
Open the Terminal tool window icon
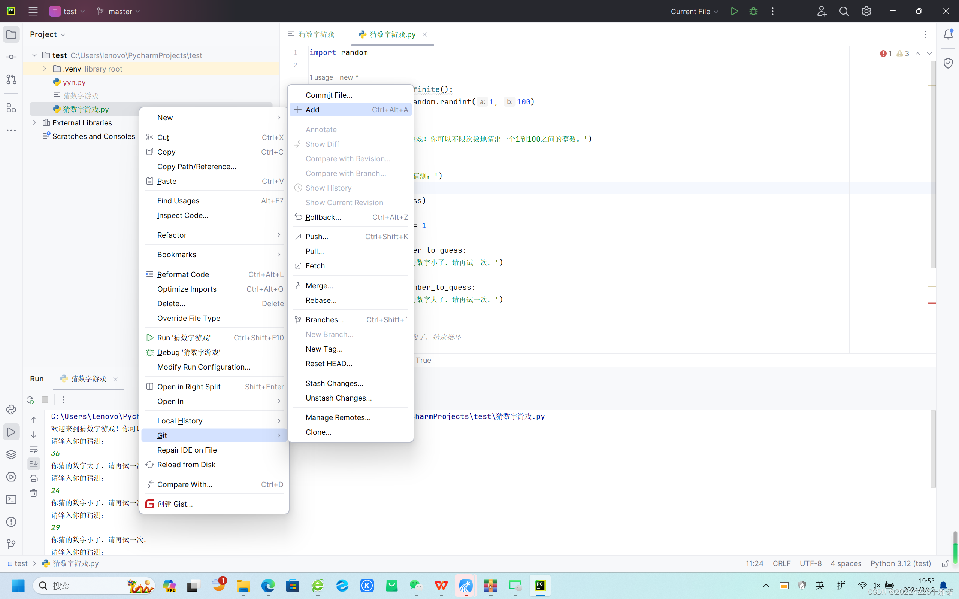click(11, 499)
